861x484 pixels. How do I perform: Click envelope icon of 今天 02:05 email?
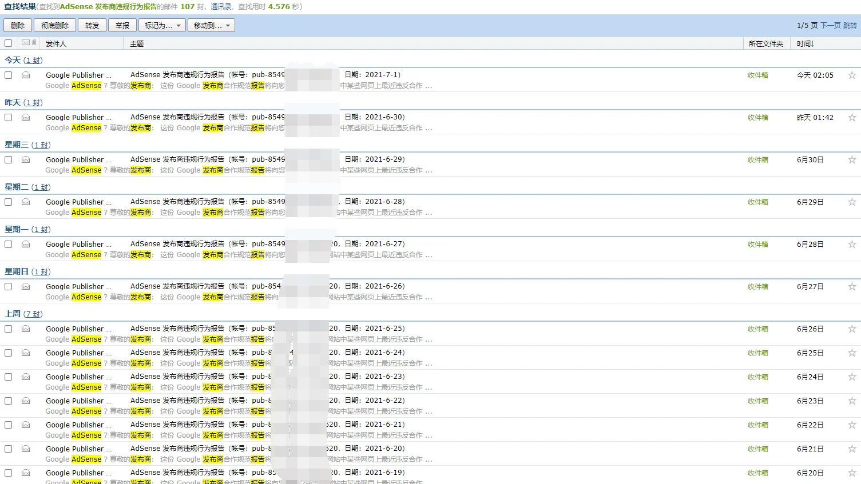coord(26,75)
